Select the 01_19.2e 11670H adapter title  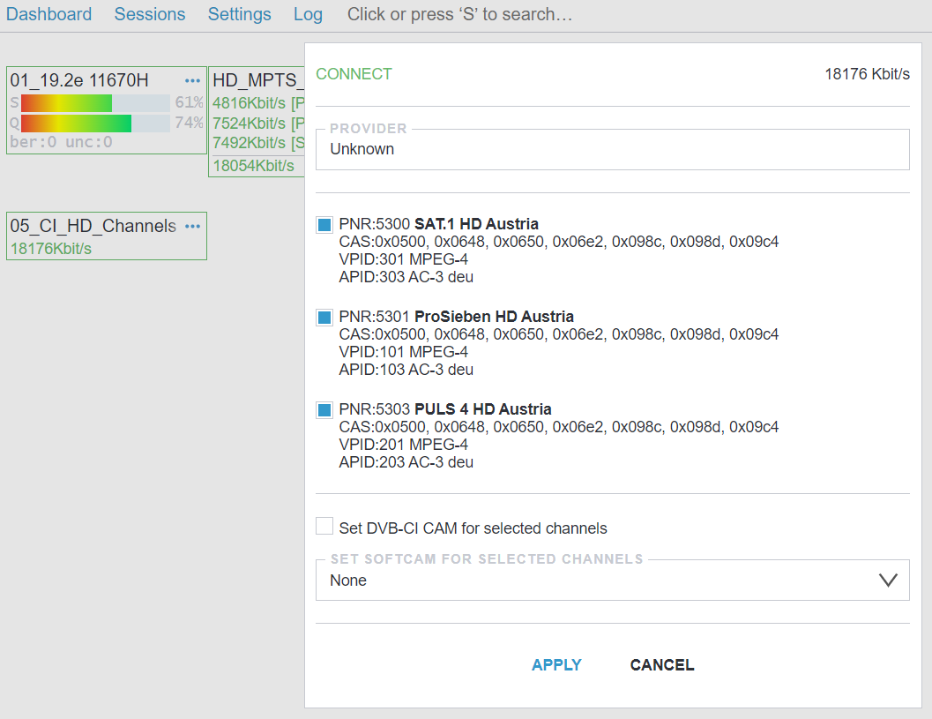click(x=79, y=80)
